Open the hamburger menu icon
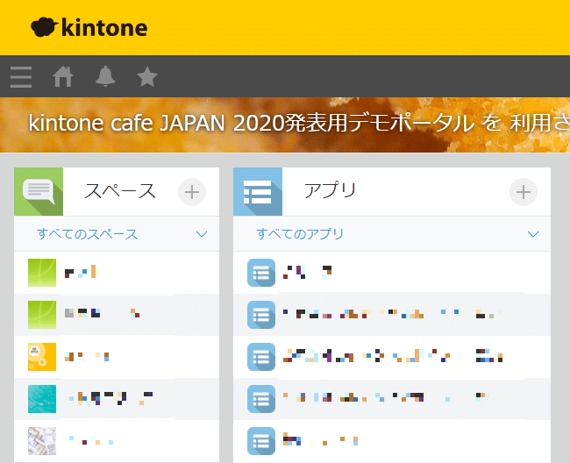 coord(21,76)
